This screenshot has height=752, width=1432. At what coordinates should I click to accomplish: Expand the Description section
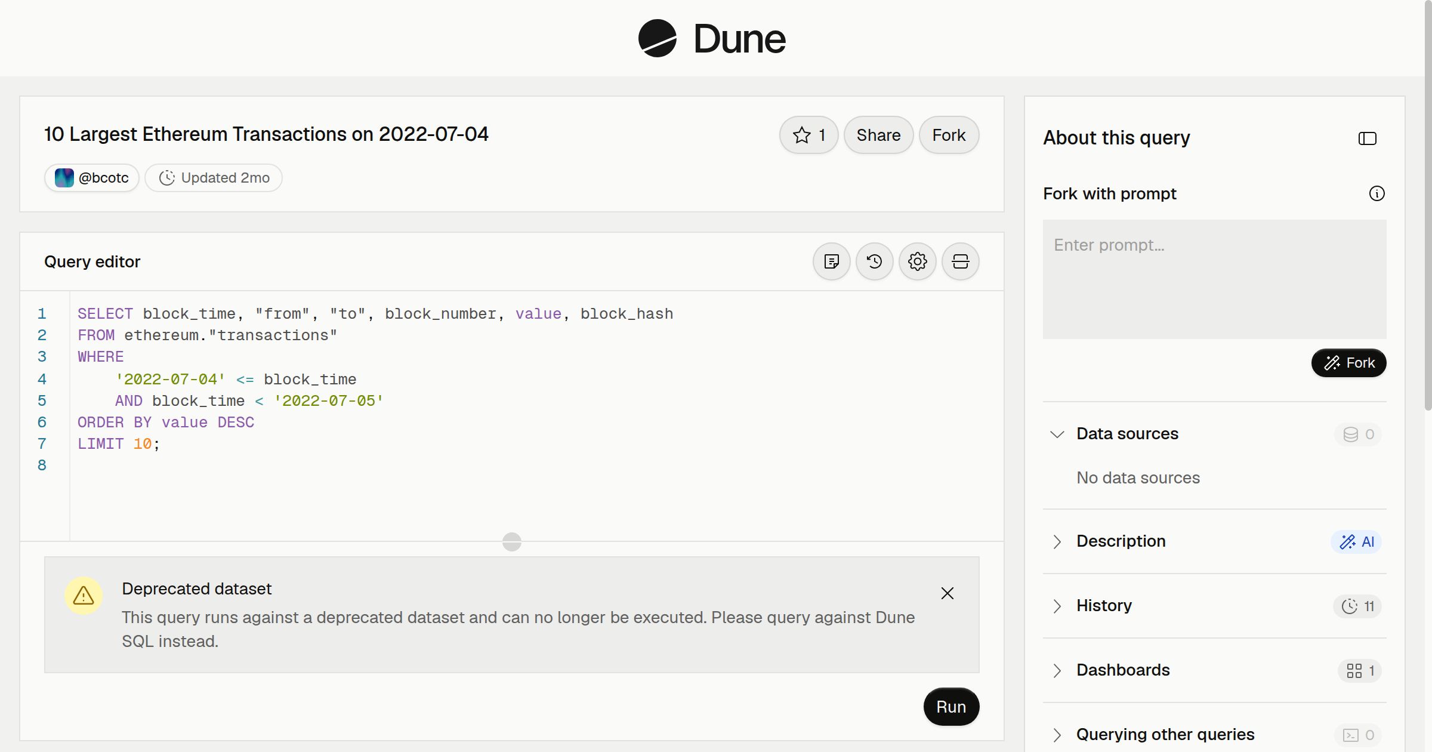coord(1057,541)
